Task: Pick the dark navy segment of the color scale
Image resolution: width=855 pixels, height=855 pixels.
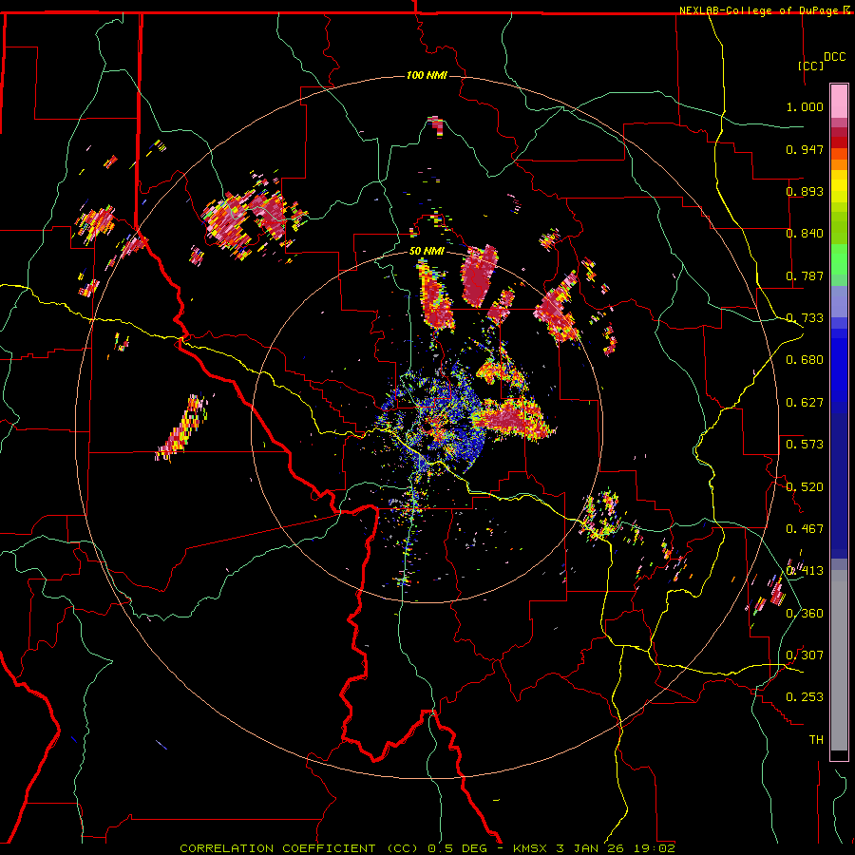Action: [839, 485]
